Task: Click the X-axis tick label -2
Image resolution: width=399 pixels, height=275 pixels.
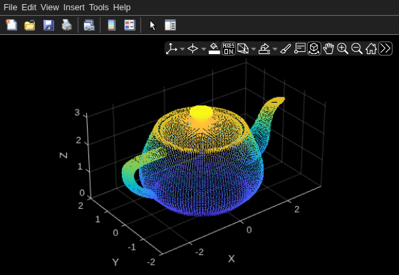Action: tap(199, 252)
